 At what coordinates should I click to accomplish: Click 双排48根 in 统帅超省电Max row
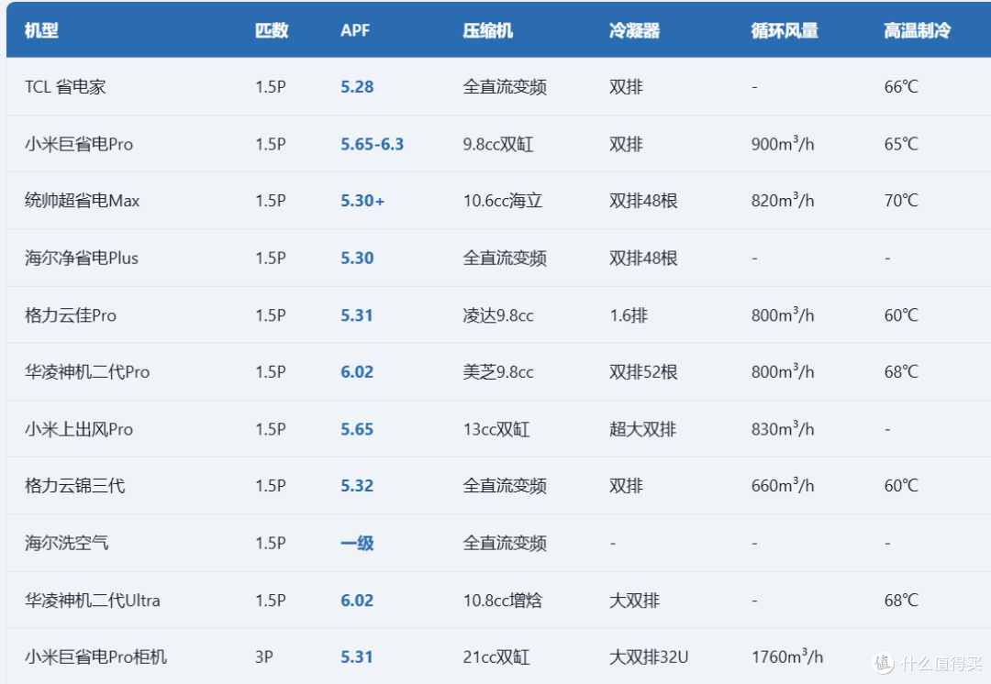[x=643, y=201]
